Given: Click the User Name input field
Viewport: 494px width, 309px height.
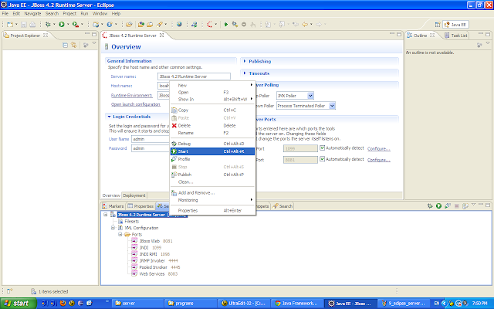Looking at the screenshot, I should click(151, 139).
